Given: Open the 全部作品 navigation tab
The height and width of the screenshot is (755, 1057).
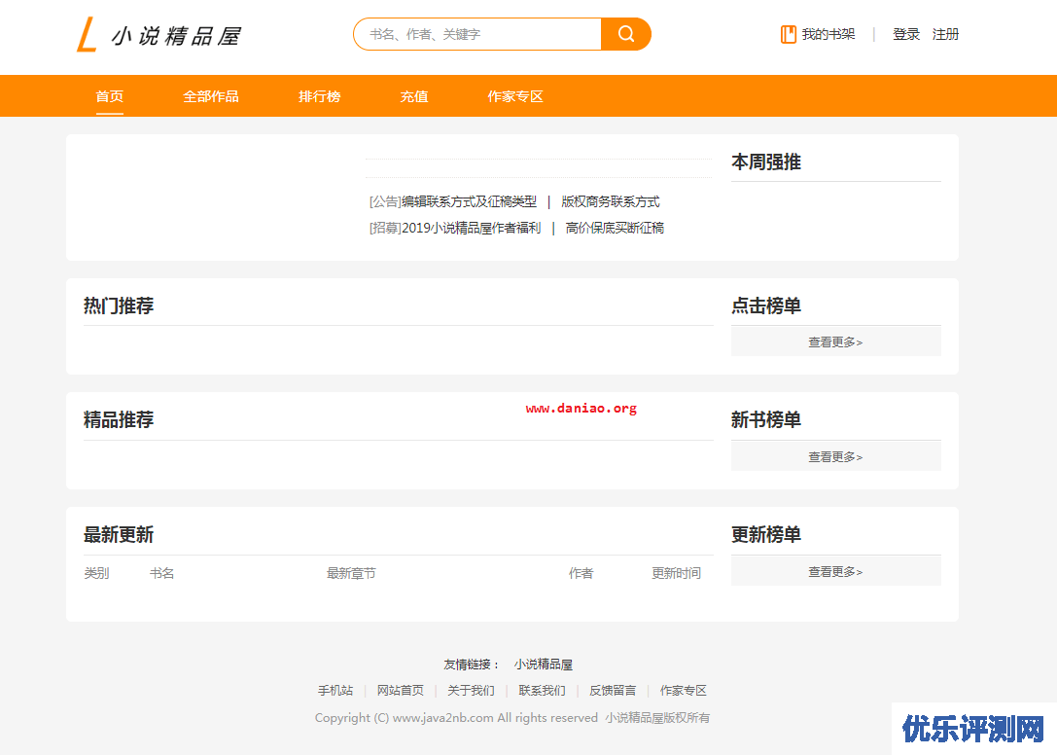Looking at the screenshot, I should [x=211, y=96].
